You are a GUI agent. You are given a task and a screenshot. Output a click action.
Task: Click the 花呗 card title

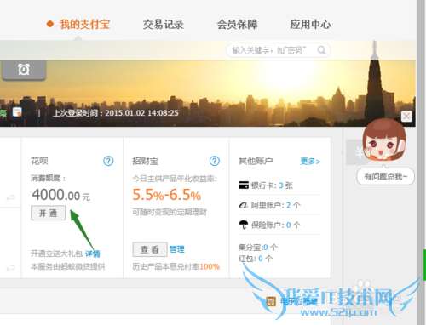39,161
